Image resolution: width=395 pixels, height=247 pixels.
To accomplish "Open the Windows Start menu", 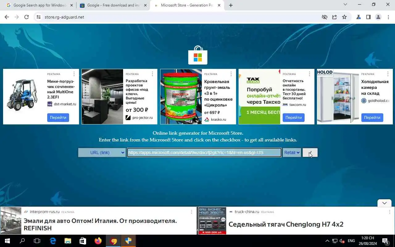I will coord(7,241).
